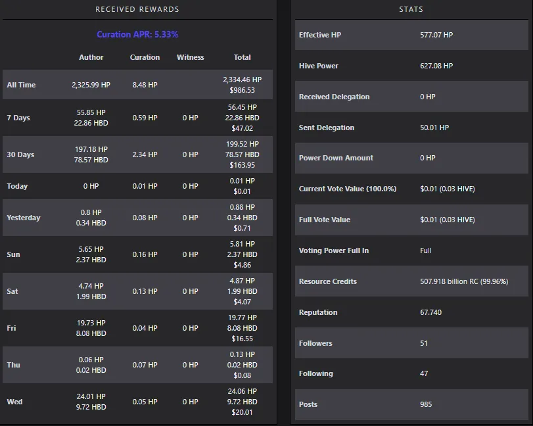Click the '$163.95' thirty day total
This screenshot has width=533, height=426.
242,165
